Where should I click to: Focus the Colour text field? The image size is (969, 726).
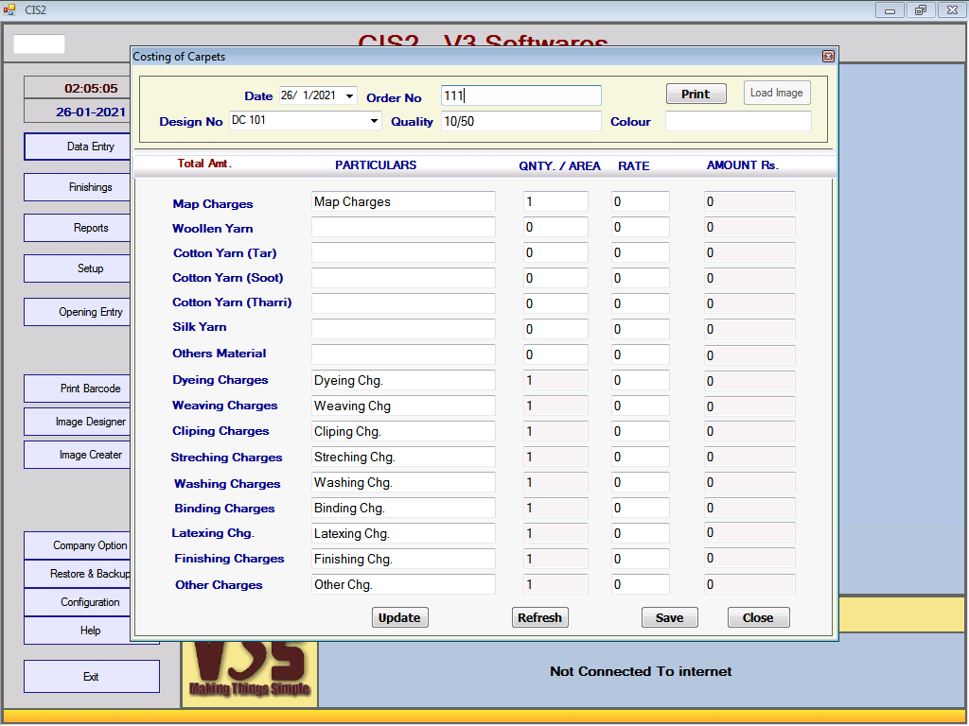[737, 121]
